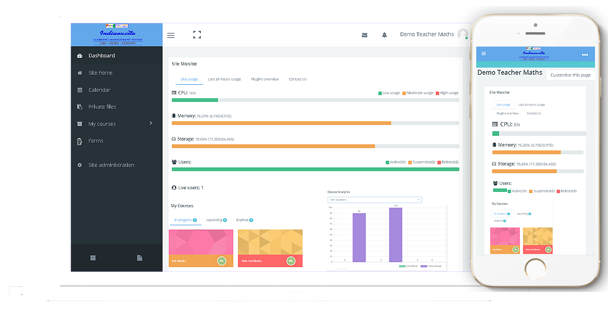
Task: Click the orange Memory usage bar
Action: click(x=281, y=123)
